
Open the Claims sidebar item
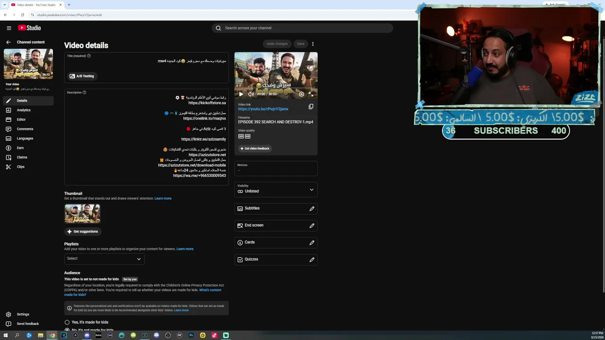click(x=28, y=157)
